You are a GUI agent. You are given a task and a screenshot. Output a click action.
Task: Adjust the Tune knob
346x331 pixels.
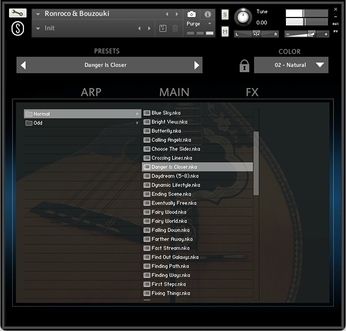click(x=243, y=17)
